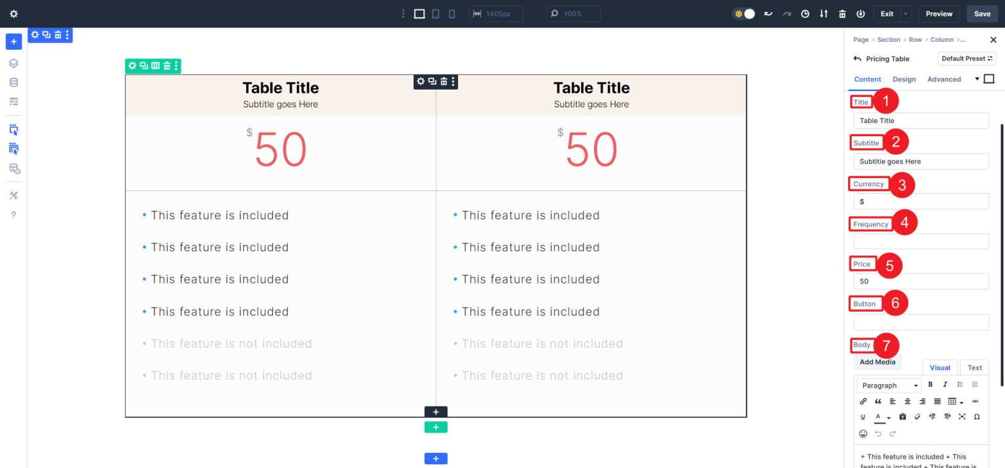Insert a special character with the omega icon
This screenshot has height=468, width=1005.
click(x=976, y=417)
